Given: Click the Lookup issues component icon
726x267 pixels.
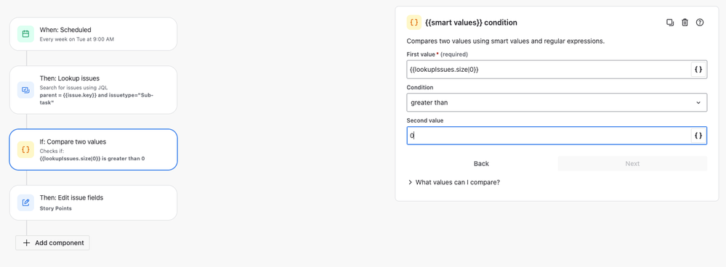Looking at the screenshot, I should pyautogui.click(x=26, y=90).
